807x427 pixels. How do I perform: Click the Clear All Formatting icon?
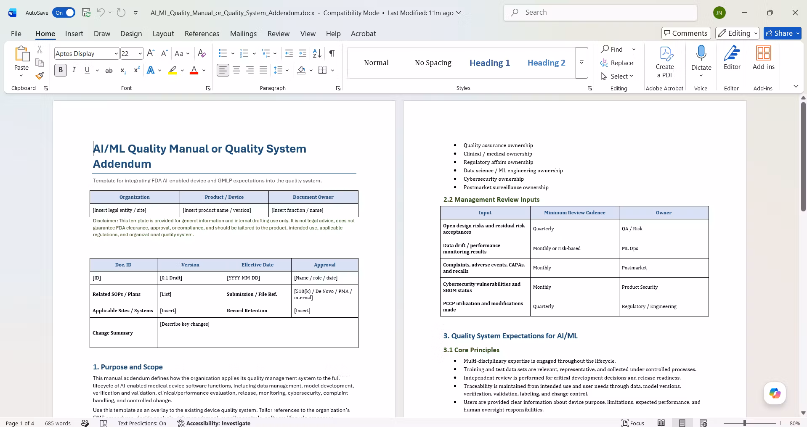pyautogui.click(x=202, y=53)
